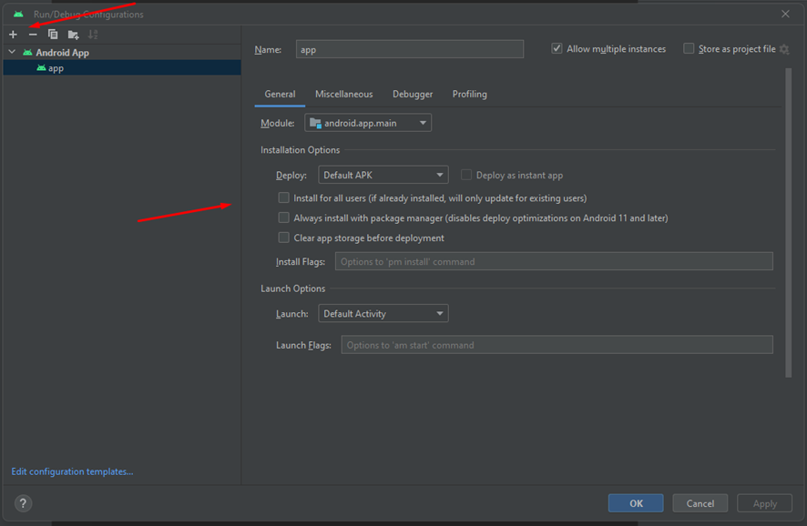The width and height of the screenshot is (807, 526).
Task: Enable Clear app storage before deployment
Action: click(284, 238)
